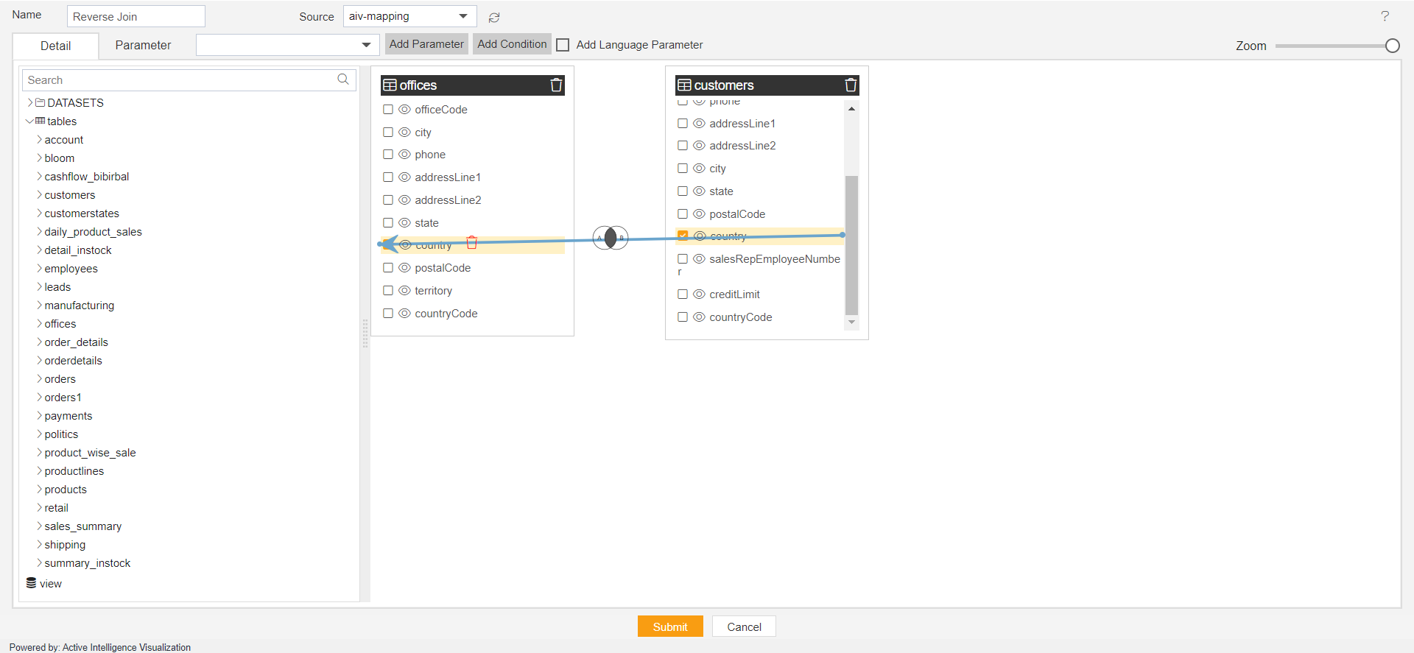
Task: Toggle eye icon for offices countryCode
Action: pyautogui.click(x=404, y=314)
